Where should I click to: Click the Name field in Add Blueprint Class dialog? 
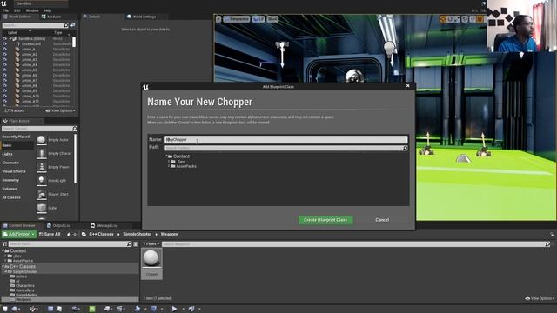(x=286, y=139)
